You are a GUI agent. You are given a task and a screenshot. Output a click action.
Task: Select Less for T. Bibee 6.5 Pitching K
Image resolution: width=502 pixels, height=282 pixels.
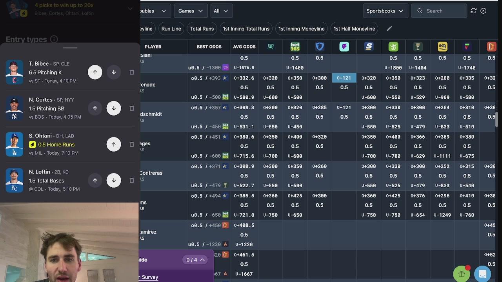[114, 72]
